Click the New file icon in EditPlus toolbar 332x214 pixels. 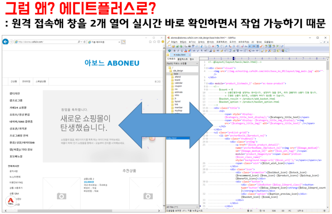pyautogui.click(x=169, y=46)
